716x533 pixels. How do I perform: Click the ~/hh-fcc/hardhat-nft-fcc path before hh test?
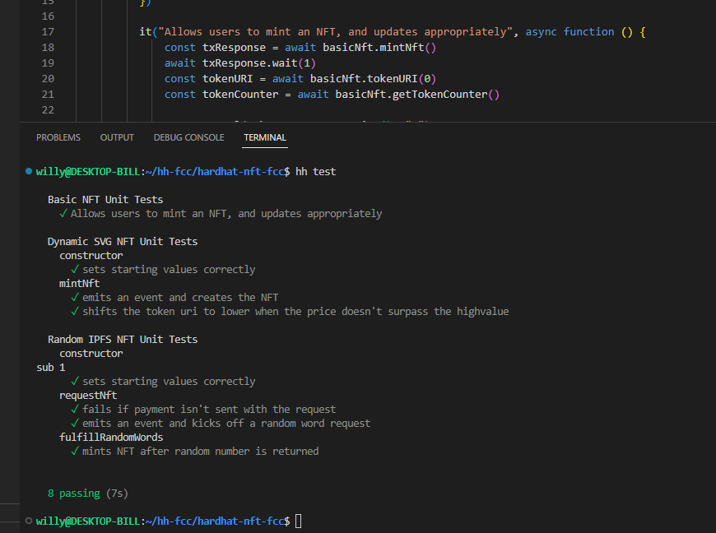[x=215, y=172]
